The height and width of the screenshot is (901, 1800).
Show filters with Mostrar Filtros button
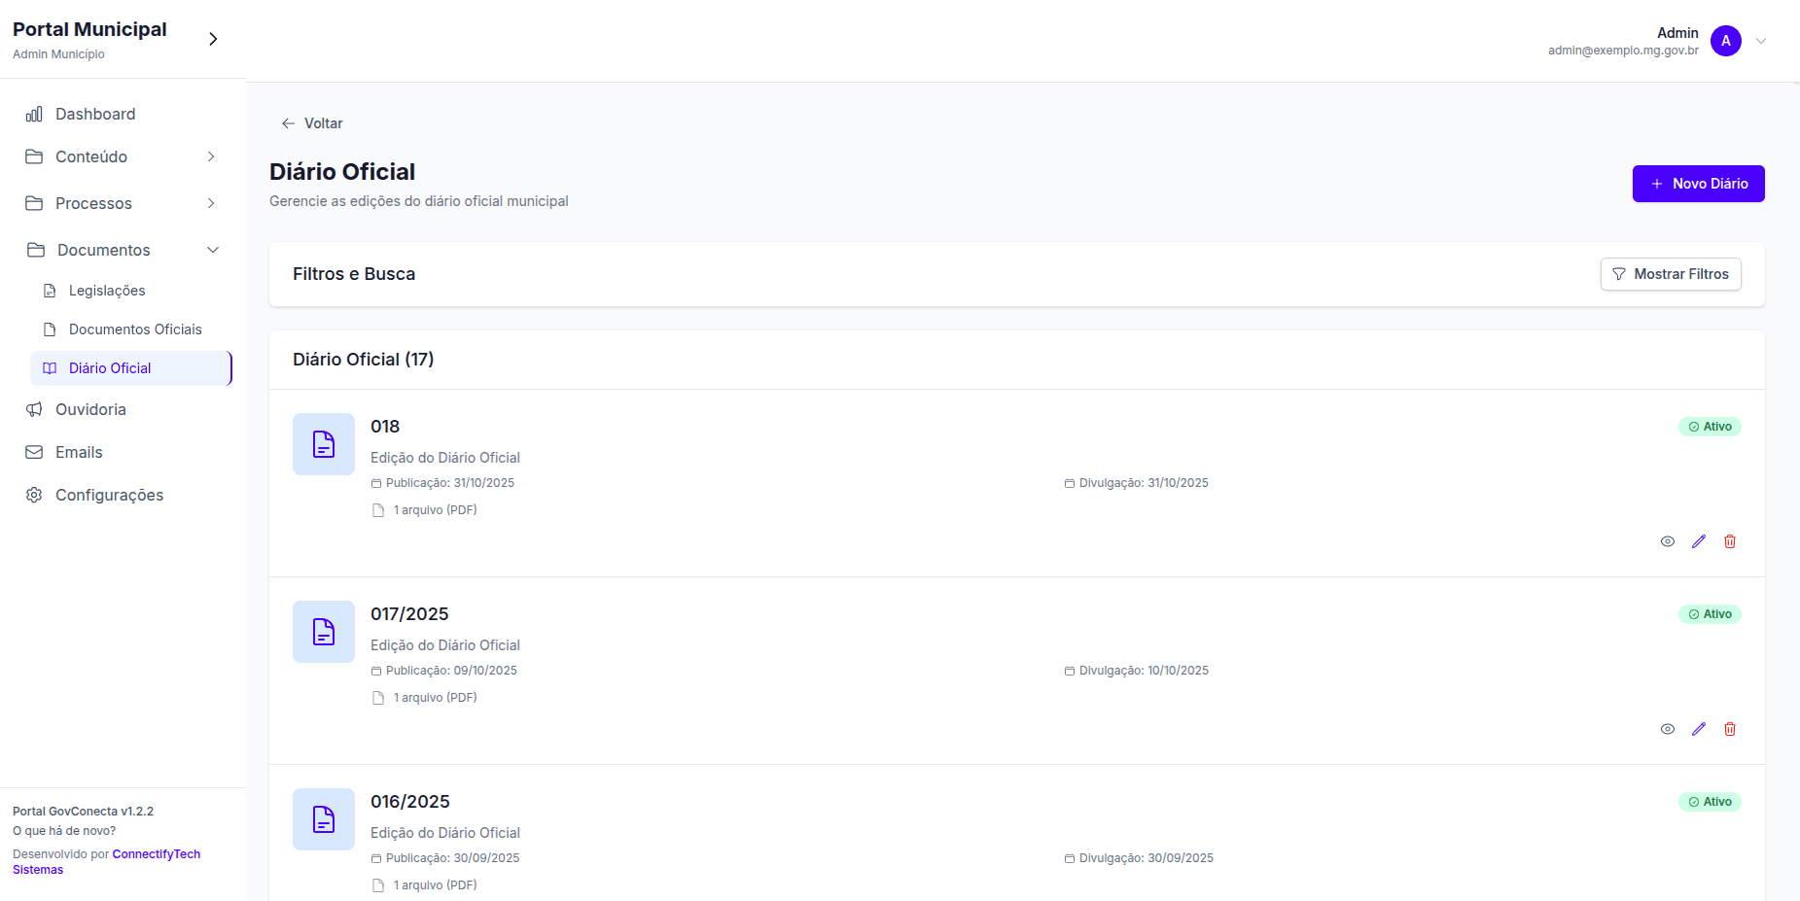(x=1670, y=274)
